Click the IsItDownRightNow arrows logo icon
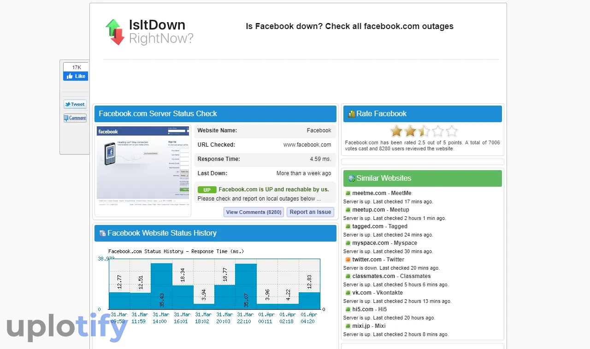Screen dimensions: 590x349 [x=115, y=32]
